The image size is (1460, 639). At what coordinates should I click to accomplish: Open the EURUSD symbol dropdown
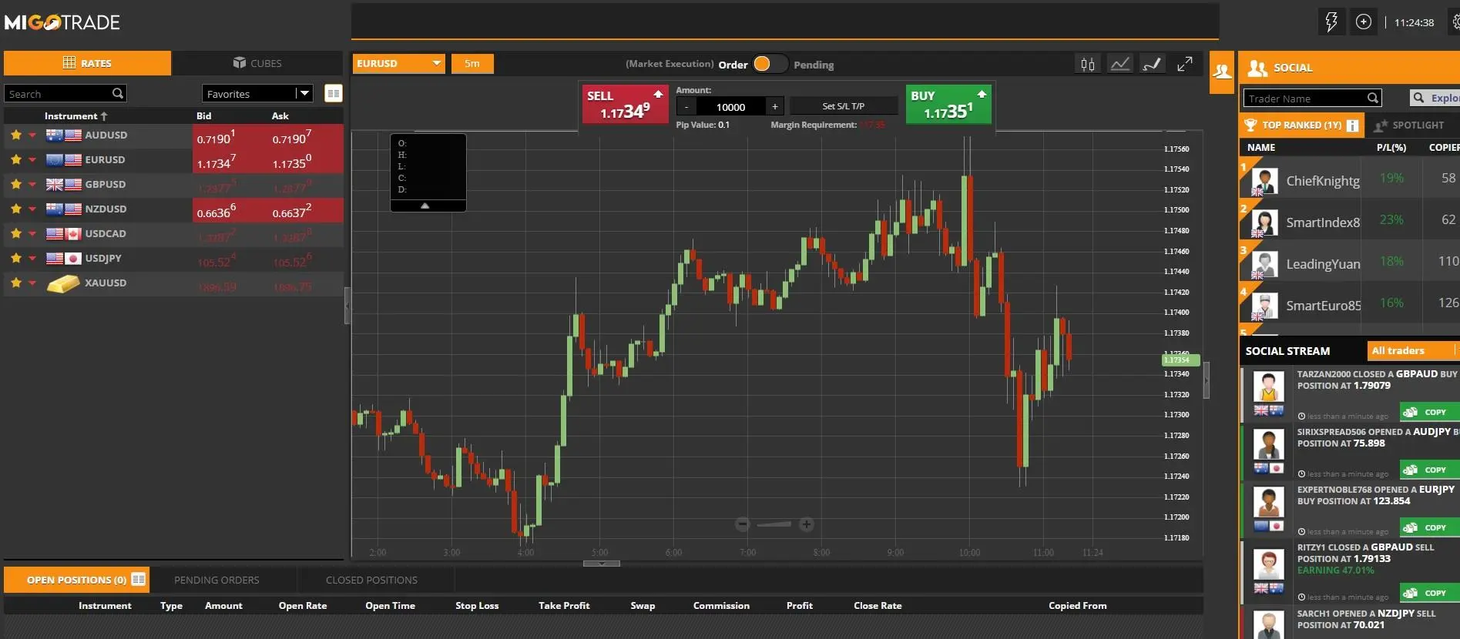point(399,63)
